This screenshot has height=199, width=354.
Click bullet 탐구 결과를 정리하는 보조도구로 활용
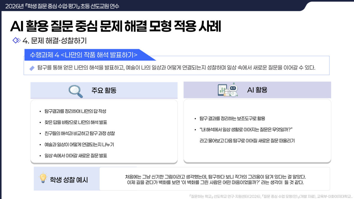(x=232, y=119)
